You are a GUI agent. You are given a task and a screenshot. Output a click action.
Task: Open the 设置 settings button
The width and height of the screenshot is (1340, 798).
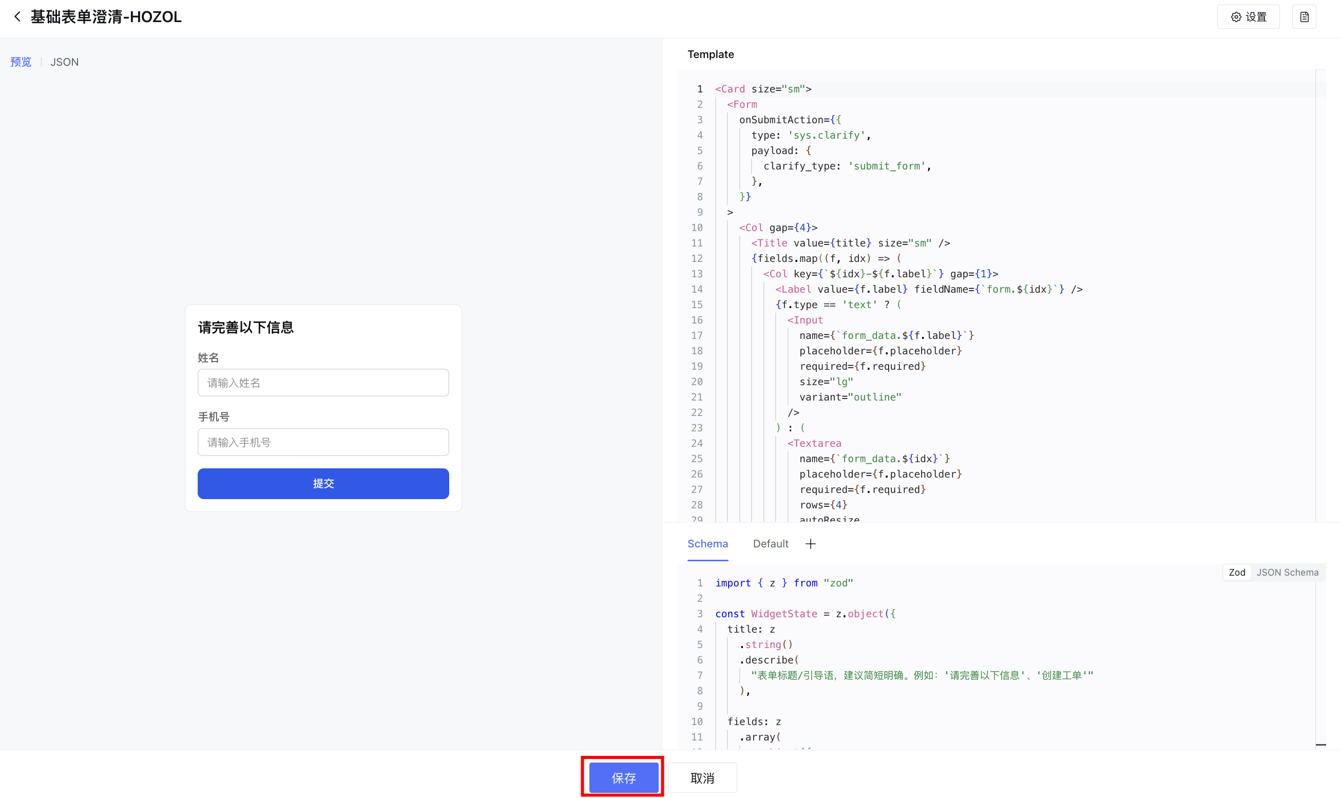tap(1248, 16)
